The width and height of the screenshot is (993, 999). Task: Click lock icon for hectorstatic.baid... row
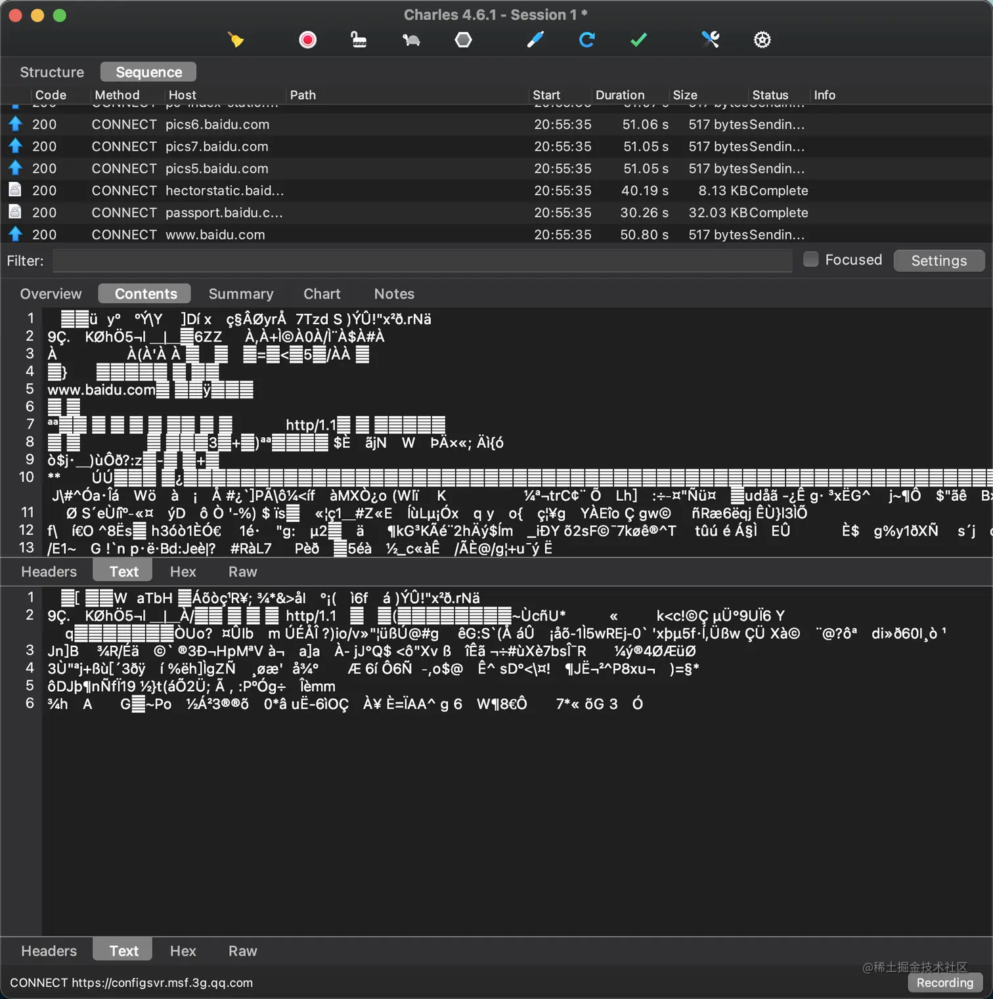[x=15, y=190]
